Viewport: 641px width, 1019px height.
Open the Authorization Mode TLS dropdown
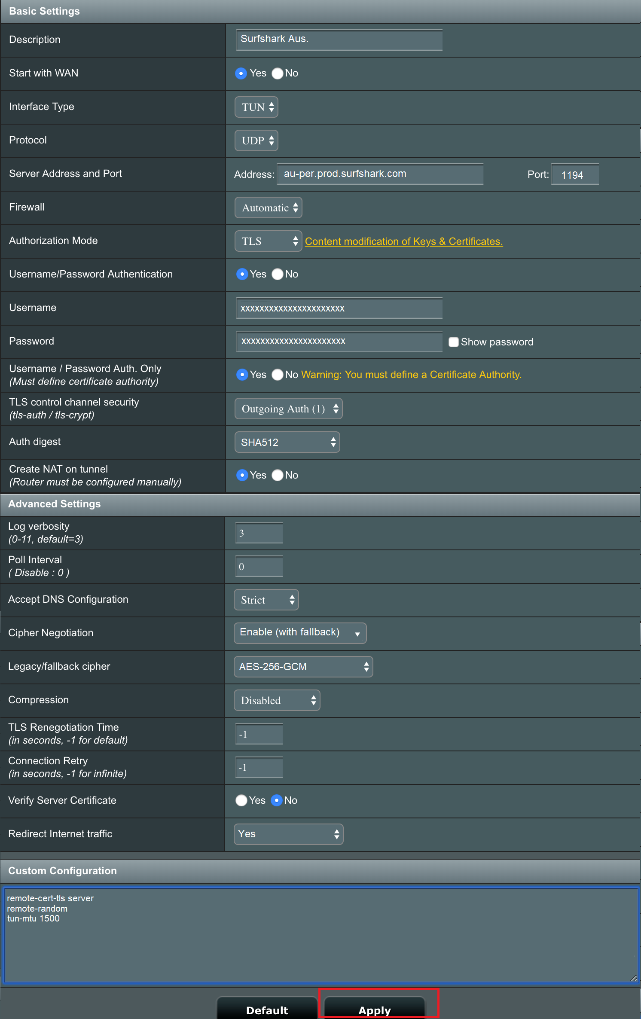(x=269, y=241)
